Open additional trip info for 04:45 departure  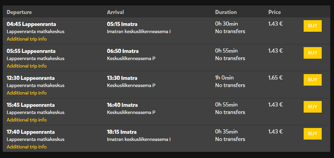[26, 39]
